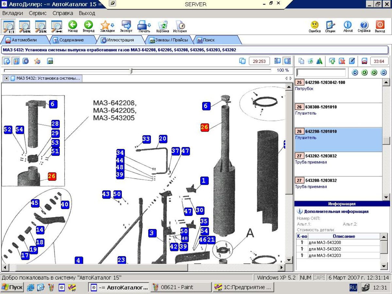Toggle the left panel layout icon
The image size is (392, 294).
point(278,61)
